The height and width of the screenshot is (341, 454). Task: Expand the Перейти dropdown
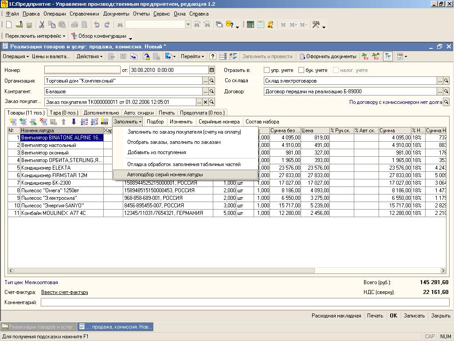tap(192, 56)
